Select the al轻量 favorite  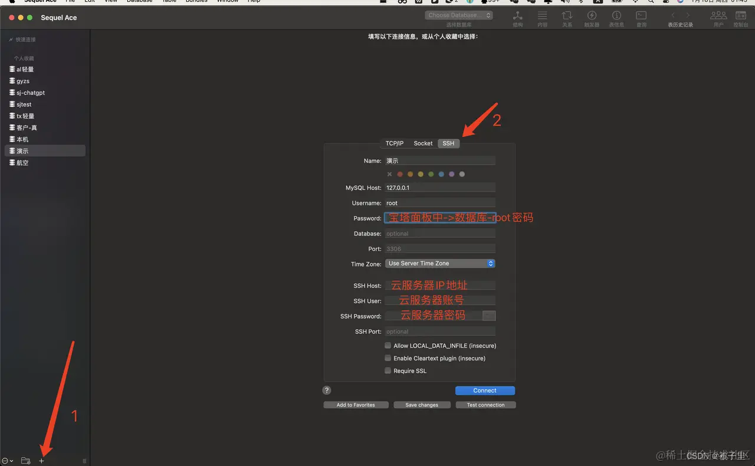pyautogui.click(x=45, y=69)
